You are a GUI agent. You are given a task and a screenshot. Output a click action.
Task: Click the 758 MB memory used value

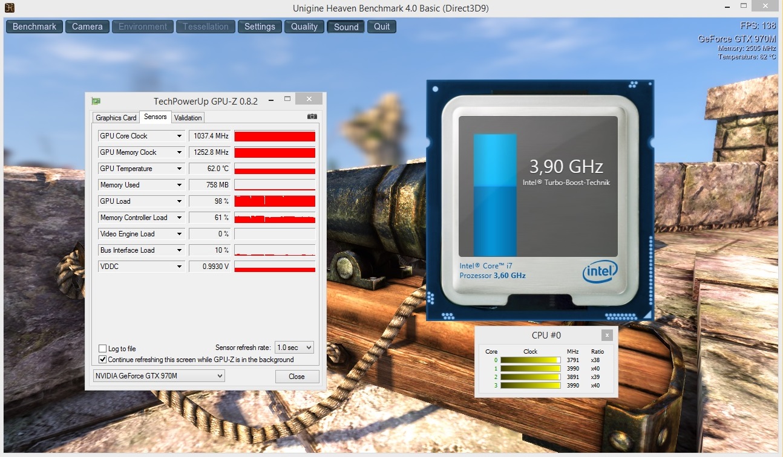click(209, 185)
